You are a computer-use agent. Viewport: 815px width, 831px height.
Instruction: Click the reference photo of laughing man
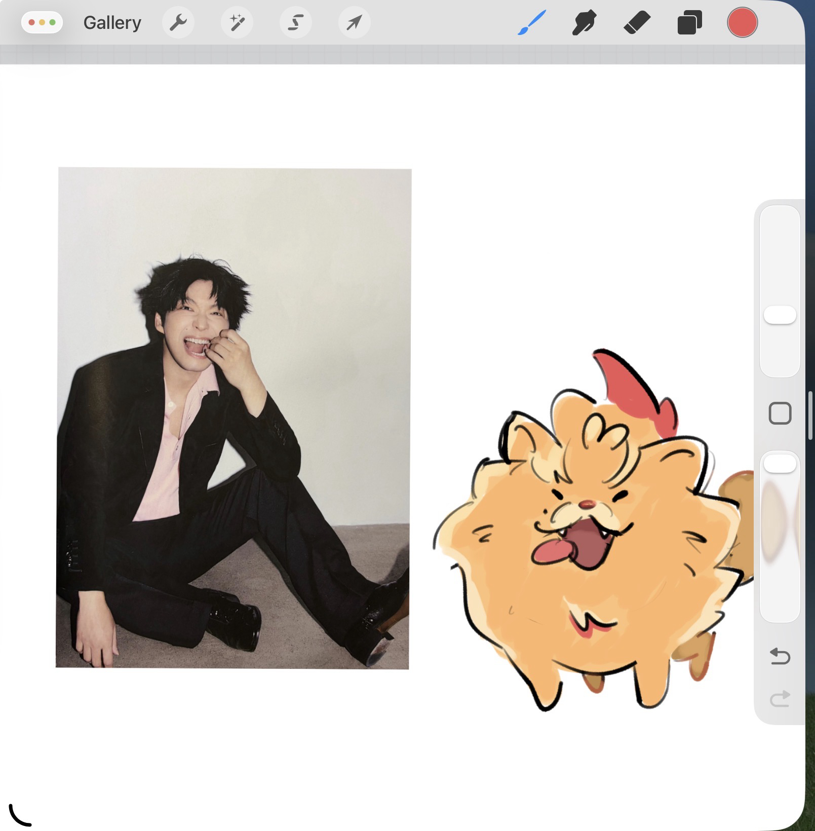tap(233, 418)
